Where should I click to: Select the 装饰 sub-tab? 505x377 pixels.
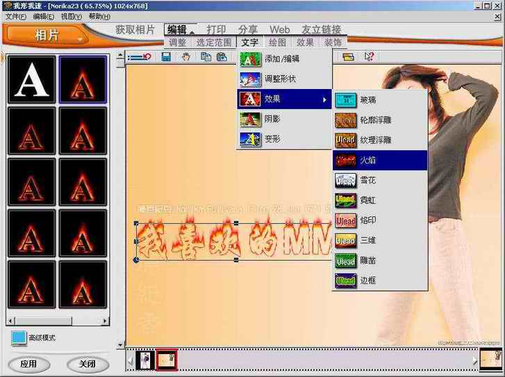(x=333, y=42)
